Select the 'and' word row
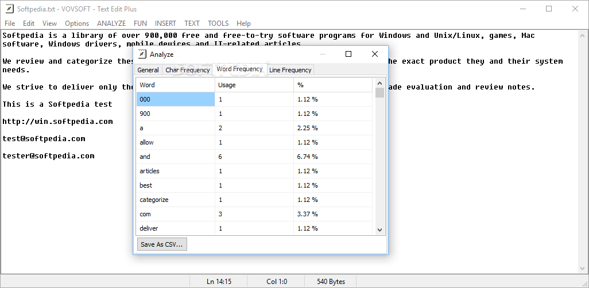Viewport: 589px width, 288px height. 254,157
